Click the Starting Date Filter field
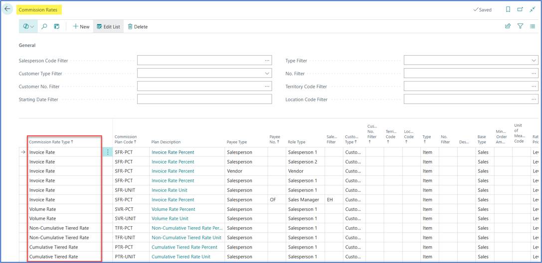Viewport: 542px width, 263px height. [204, 99]
